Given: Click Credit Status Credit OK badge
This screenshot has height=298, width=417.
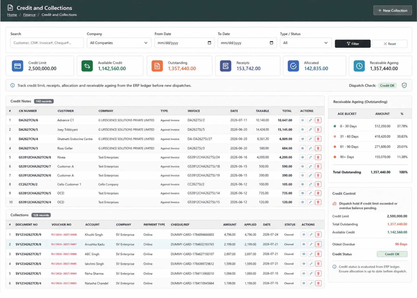Looking at the screenshot, I should point(392,254).
